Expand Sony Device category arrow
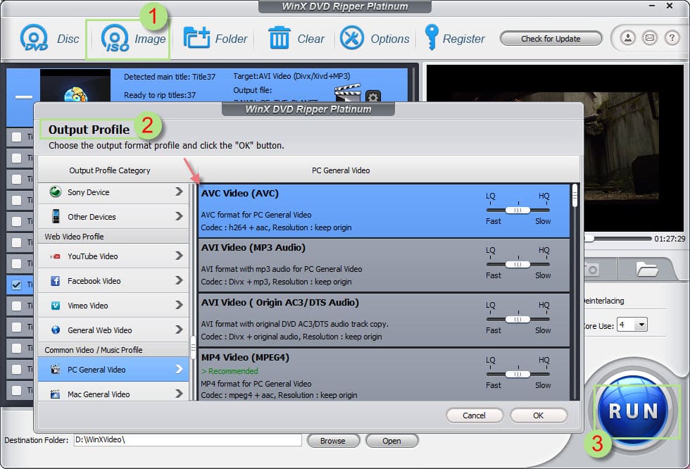The height and width of the screenshot is (469, 690). pyautogui.click(x=178, y=192)
